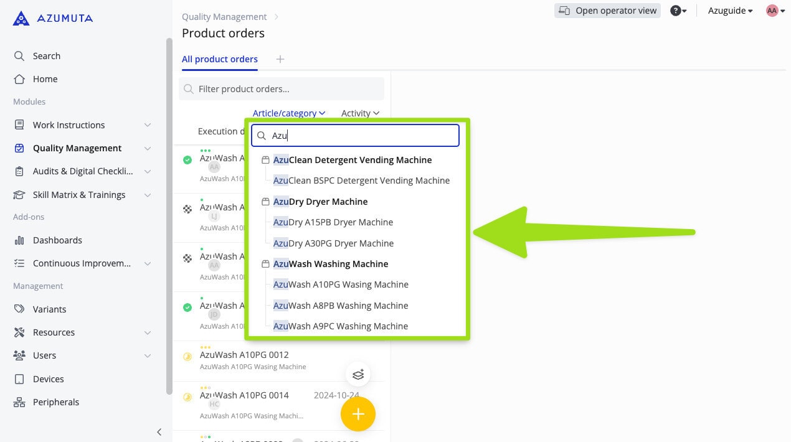Switch to All product orders tab

pos(219,59)
